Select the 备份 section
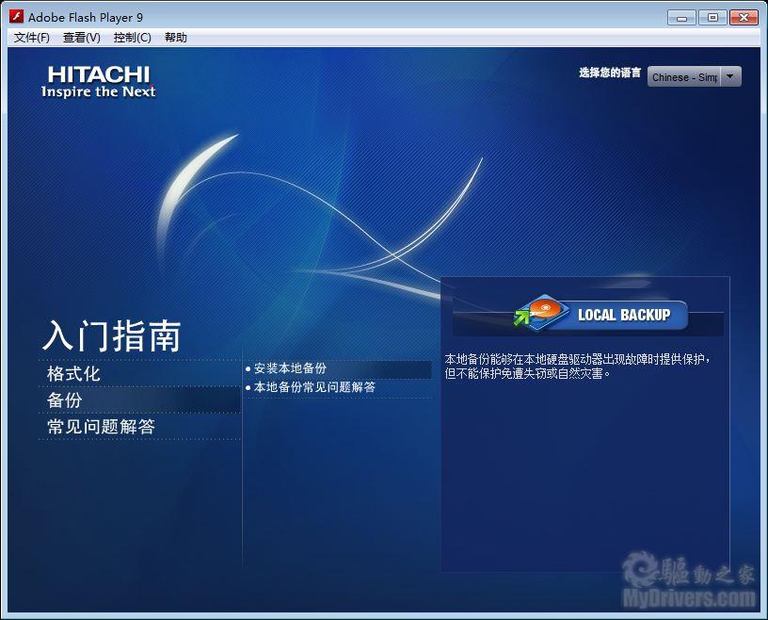Image resolution: width=768 pixels, height=620 pixels. (x=65, y=400)
